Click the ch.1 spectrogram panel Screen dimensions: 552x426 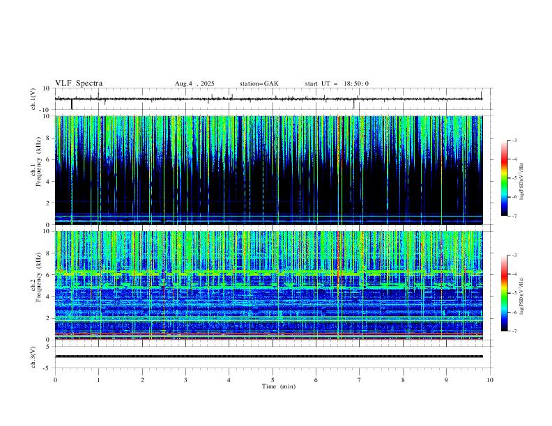click(x=268, y=170)
